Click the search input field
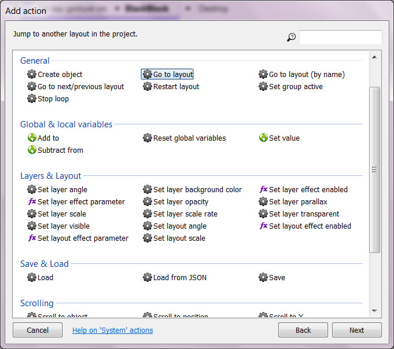 (340, 38)
